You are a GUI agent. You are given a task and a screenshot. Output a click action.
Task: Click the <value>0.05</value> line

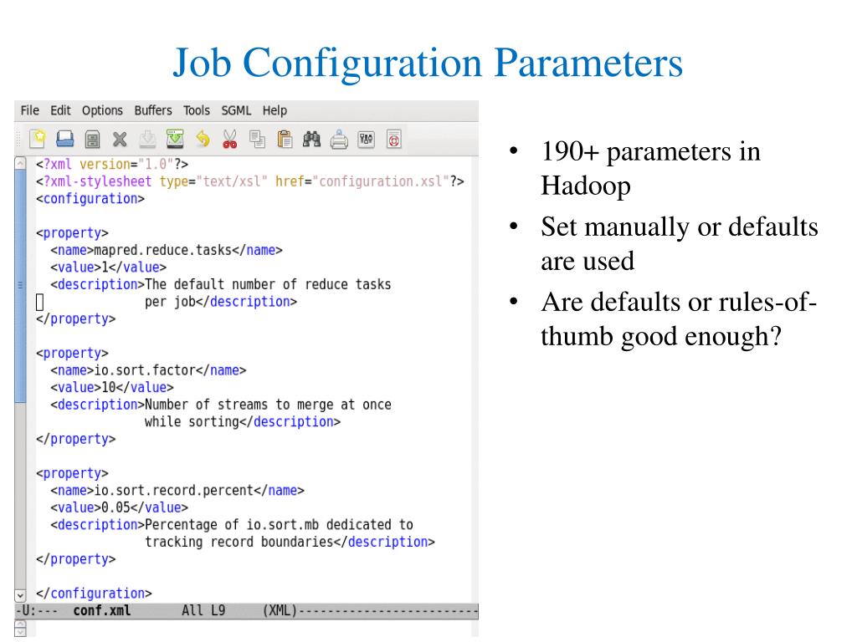click(x=119, y=507)
